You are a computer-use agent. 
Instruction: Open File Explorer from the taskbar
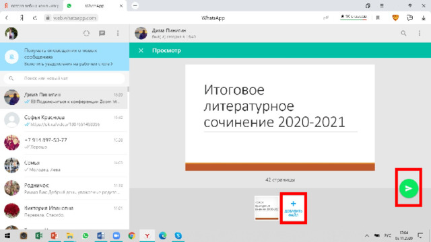pyautogui.click(x=70, y=236)
